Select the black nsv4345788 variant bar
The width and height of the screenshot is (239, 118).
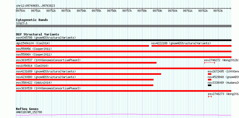(x=124, y=40)
